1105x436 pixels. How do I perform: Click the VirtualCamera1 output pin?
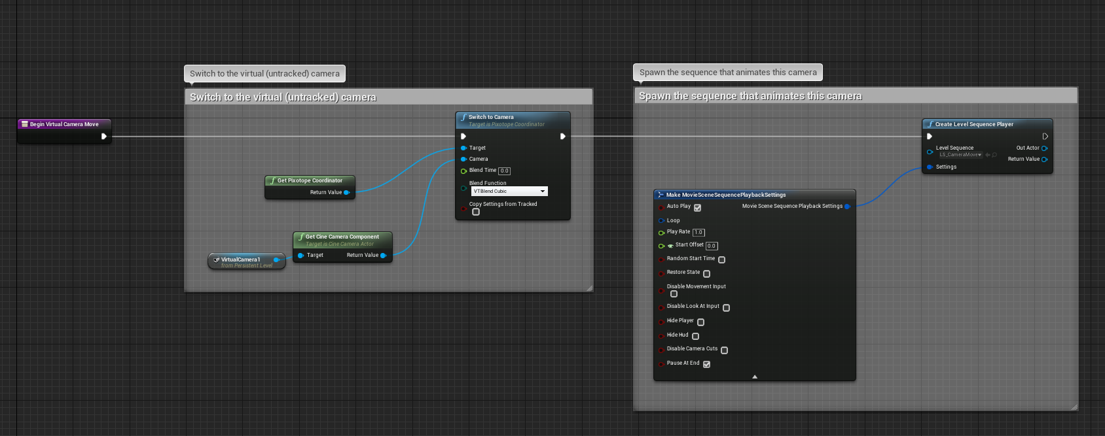tap(276, 260)
